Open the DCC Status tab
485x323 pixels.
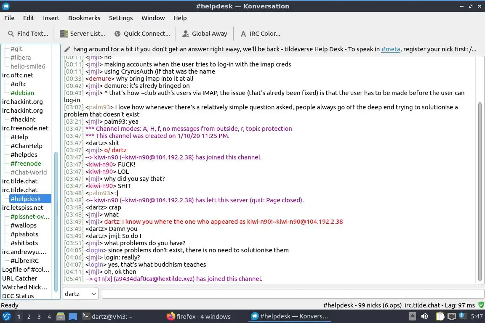click(x=18, y=296)
